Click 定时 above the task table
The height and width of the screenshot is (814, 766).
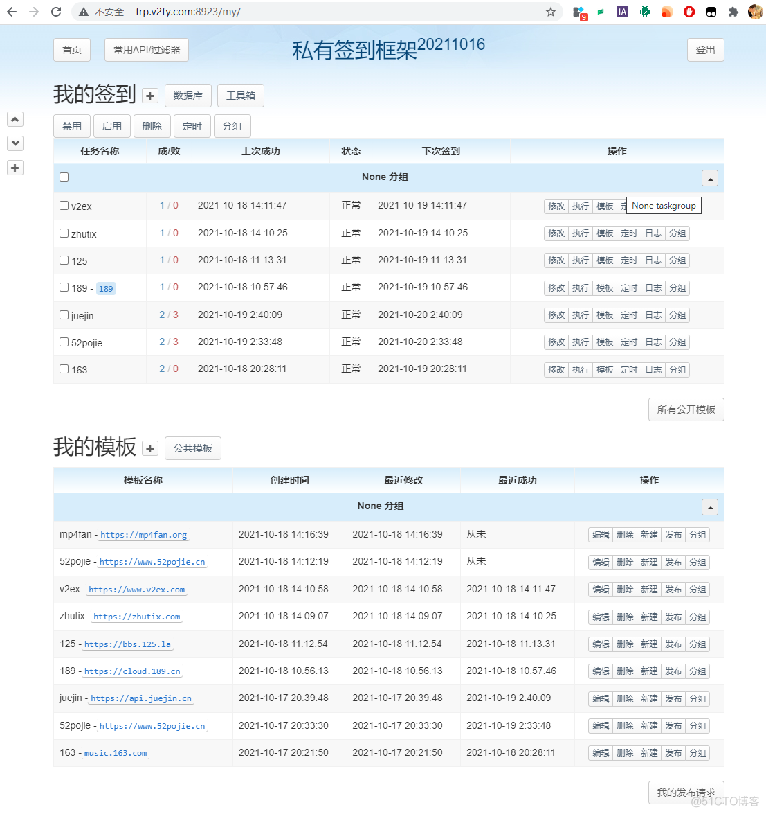[192, 126]
